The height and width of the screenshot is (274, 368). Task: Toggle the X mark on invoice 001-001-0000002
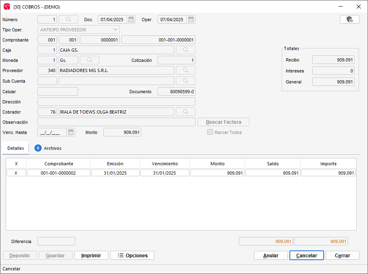16,173
